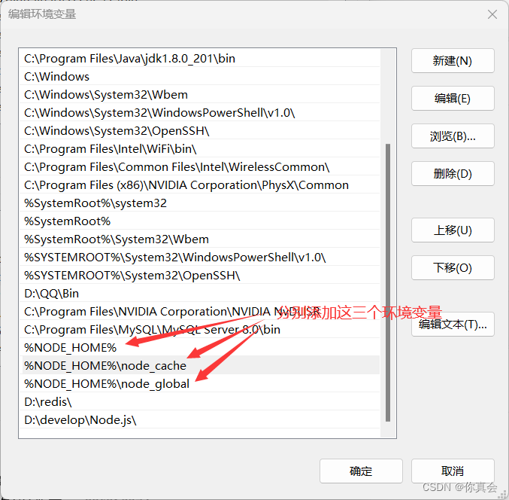509x500 pixels.
Task: Select the Intel\WiFi\bin\ entry
Action: tap(200, 149)
